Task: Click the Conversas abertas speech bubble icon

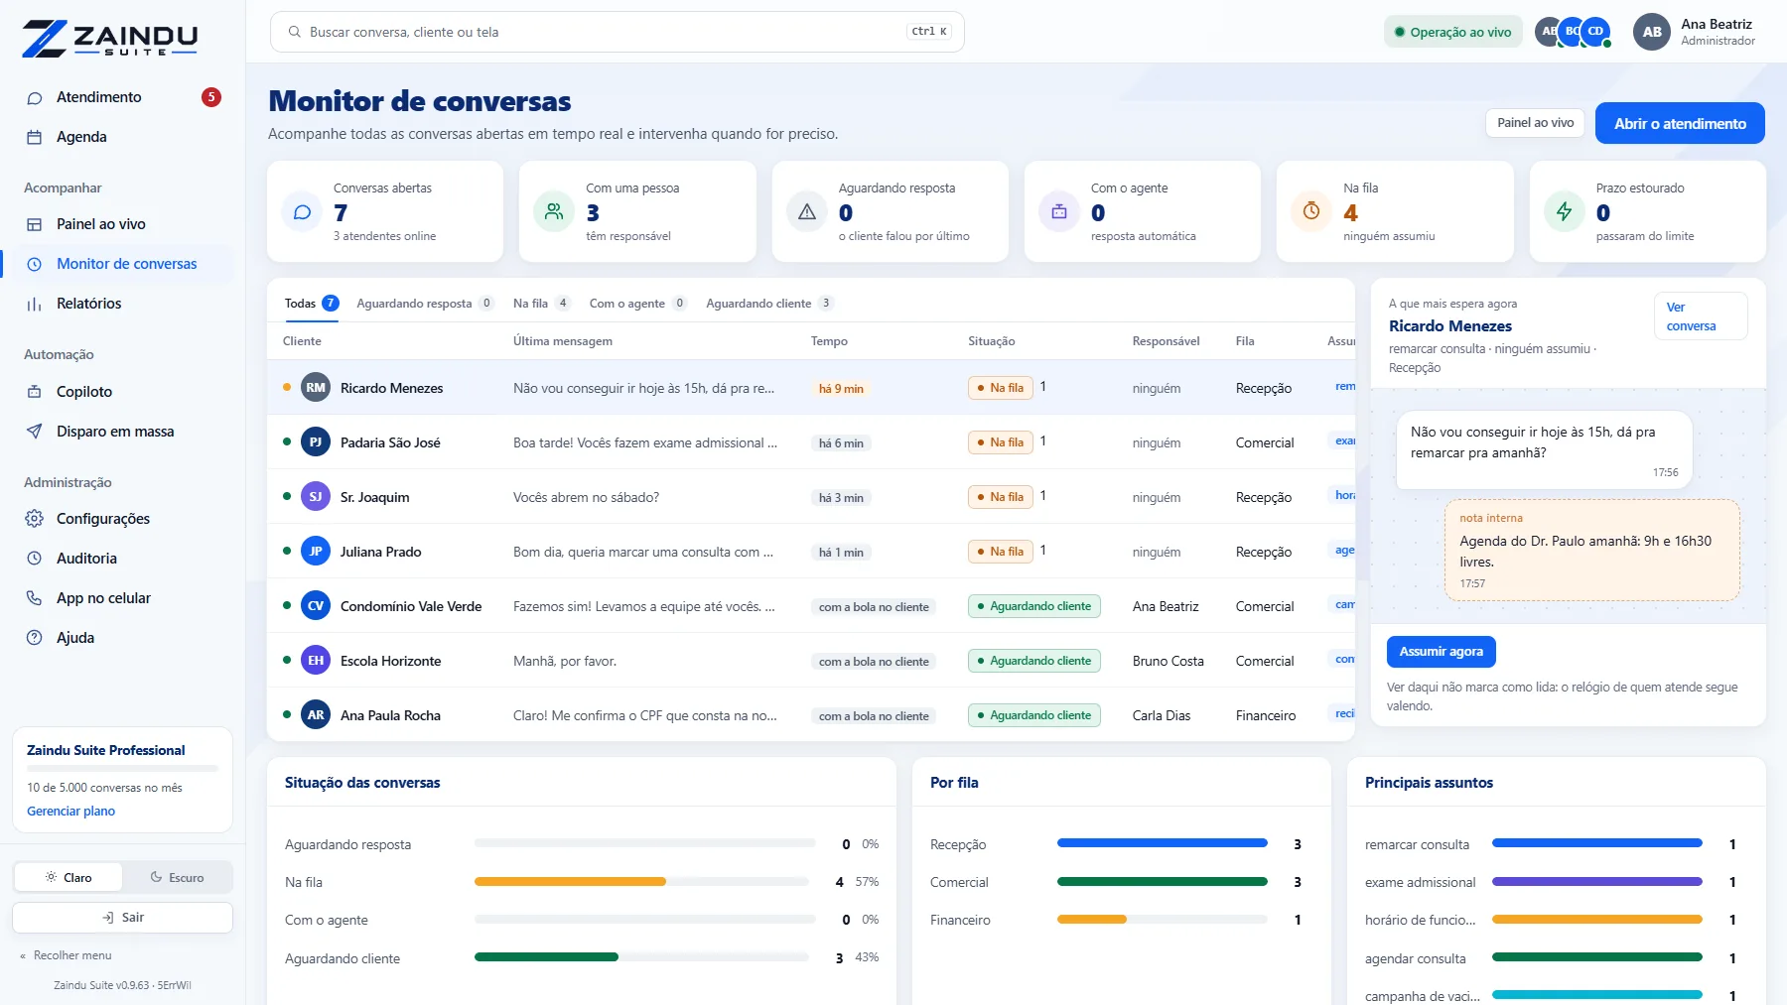Action: 303,211
